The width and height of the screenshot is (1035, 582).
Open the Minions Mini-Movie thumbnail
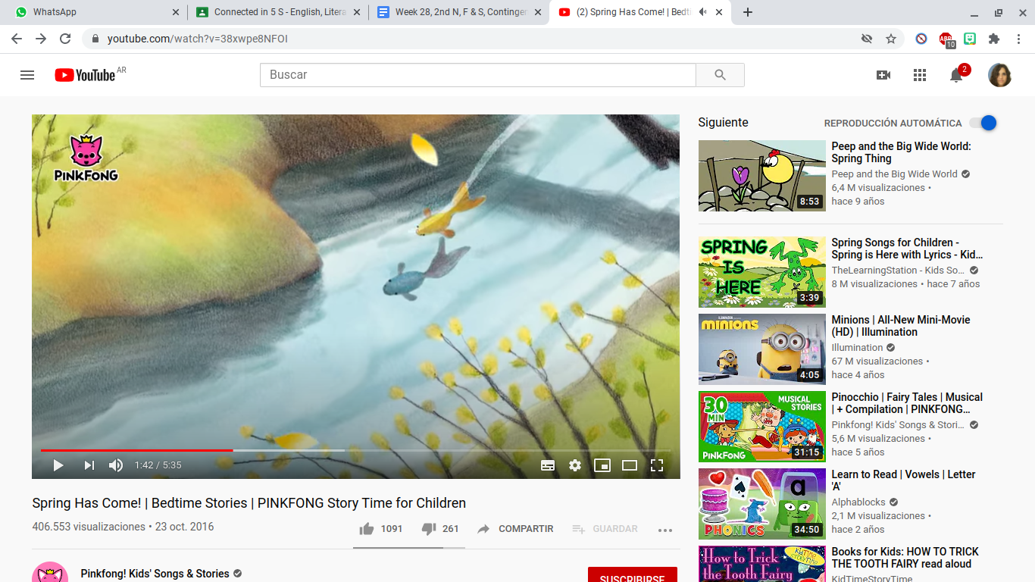[762, 349]
